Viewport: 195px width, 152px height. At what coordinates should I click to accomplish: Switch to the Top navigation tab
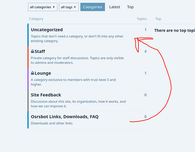point(130,7)
